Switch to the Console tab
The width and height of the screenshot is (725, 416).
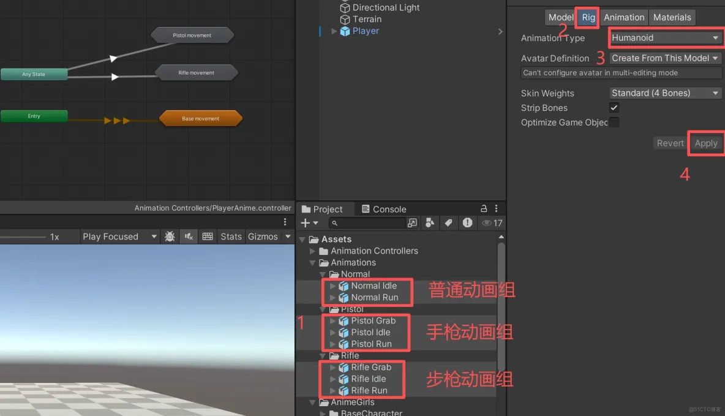point(388,209)
